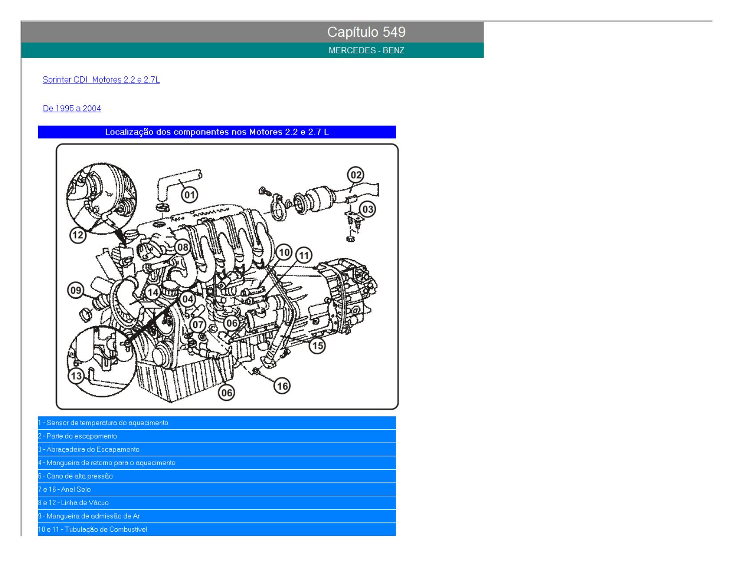Select callout number 09 in the diagram
Viewport: 733px width, 566px height.
click(76, 291)
